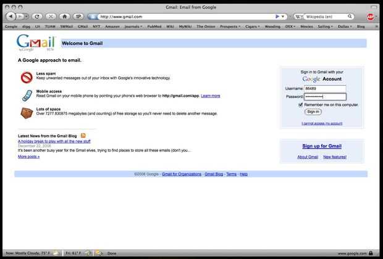
Task: Click the address bar showing http://www.gmail.com
Action: tap(186, 17)
